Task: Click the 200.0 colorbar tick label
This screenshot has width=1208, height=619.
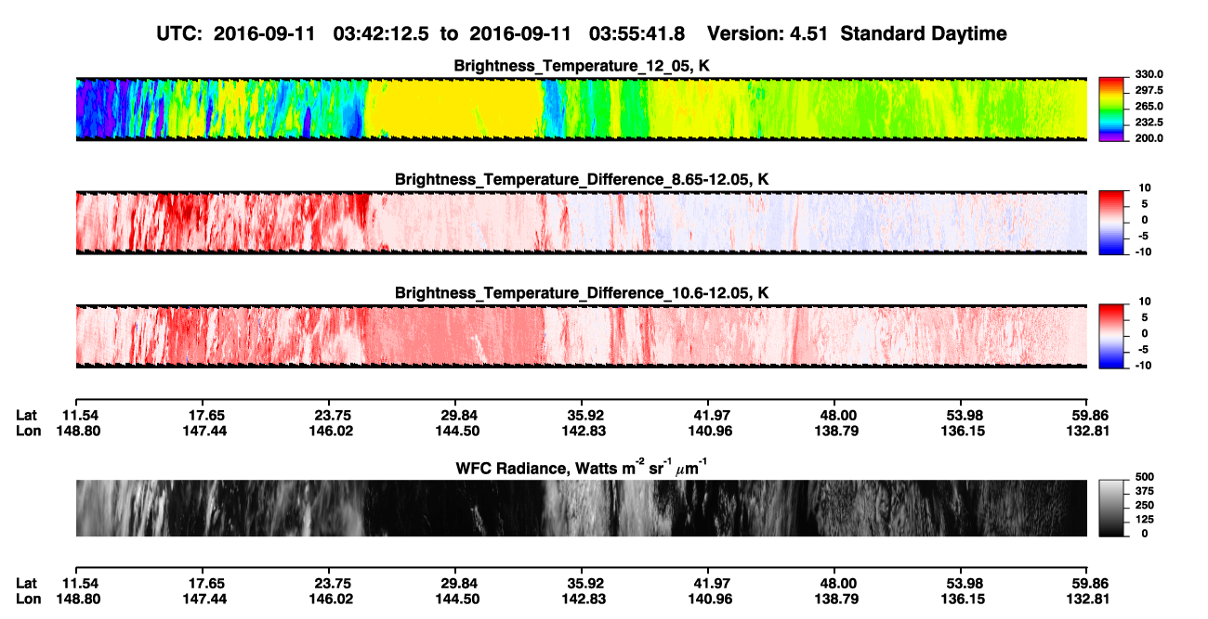Action: [x=1149, y=137]
